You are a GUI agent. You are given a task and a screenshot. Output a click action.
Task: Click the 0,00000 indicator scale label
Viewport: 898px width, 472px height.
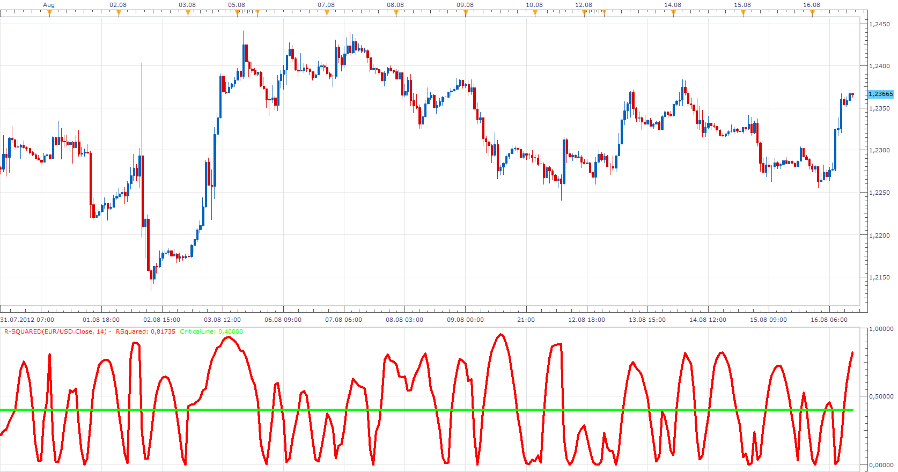click(x=881, y=464)
